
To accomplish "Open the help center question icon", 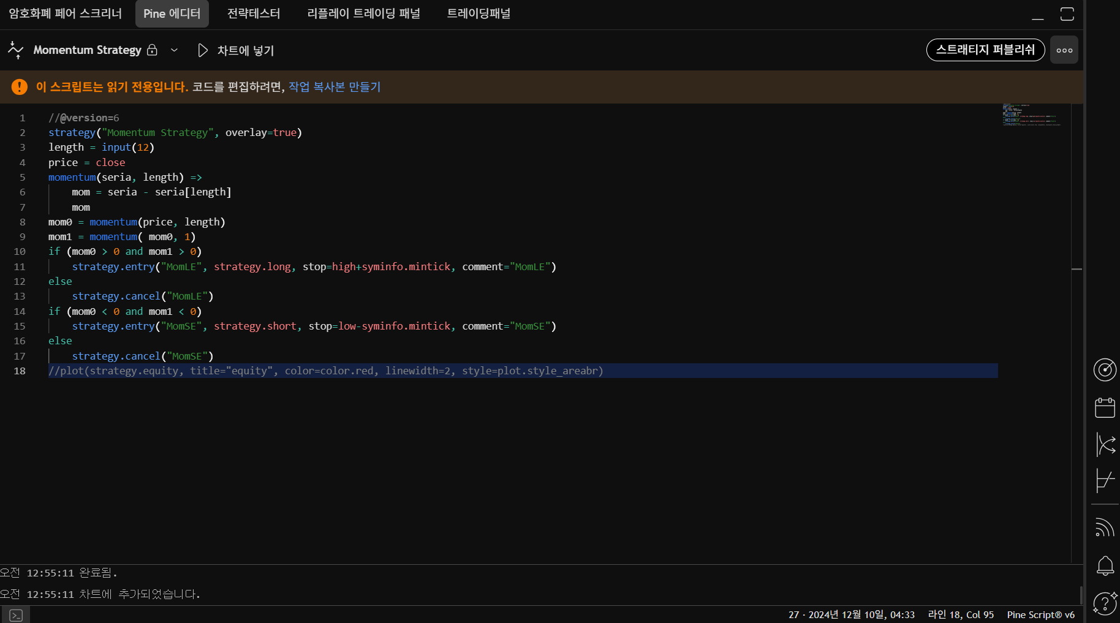I will pyautogui.click(x=1105, y=603).
